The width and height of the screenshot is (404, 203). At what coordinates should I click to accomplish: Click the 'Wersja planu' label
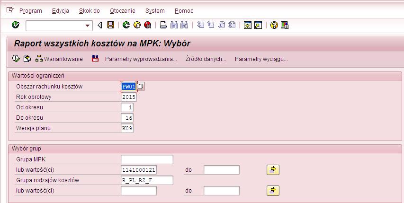pos(33,128)
